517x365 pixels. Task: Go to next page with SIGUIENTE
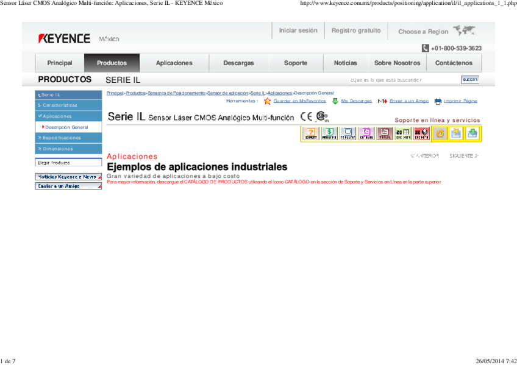(464, 156)
